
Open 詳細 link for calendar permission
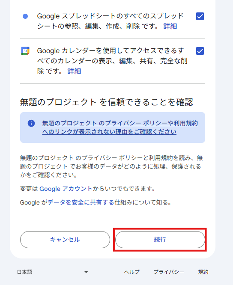(x=74, y=71)
